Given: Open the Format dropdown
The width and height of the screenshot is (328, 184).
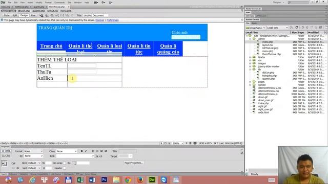Looking at the screenshot, I should click(33, 151).
